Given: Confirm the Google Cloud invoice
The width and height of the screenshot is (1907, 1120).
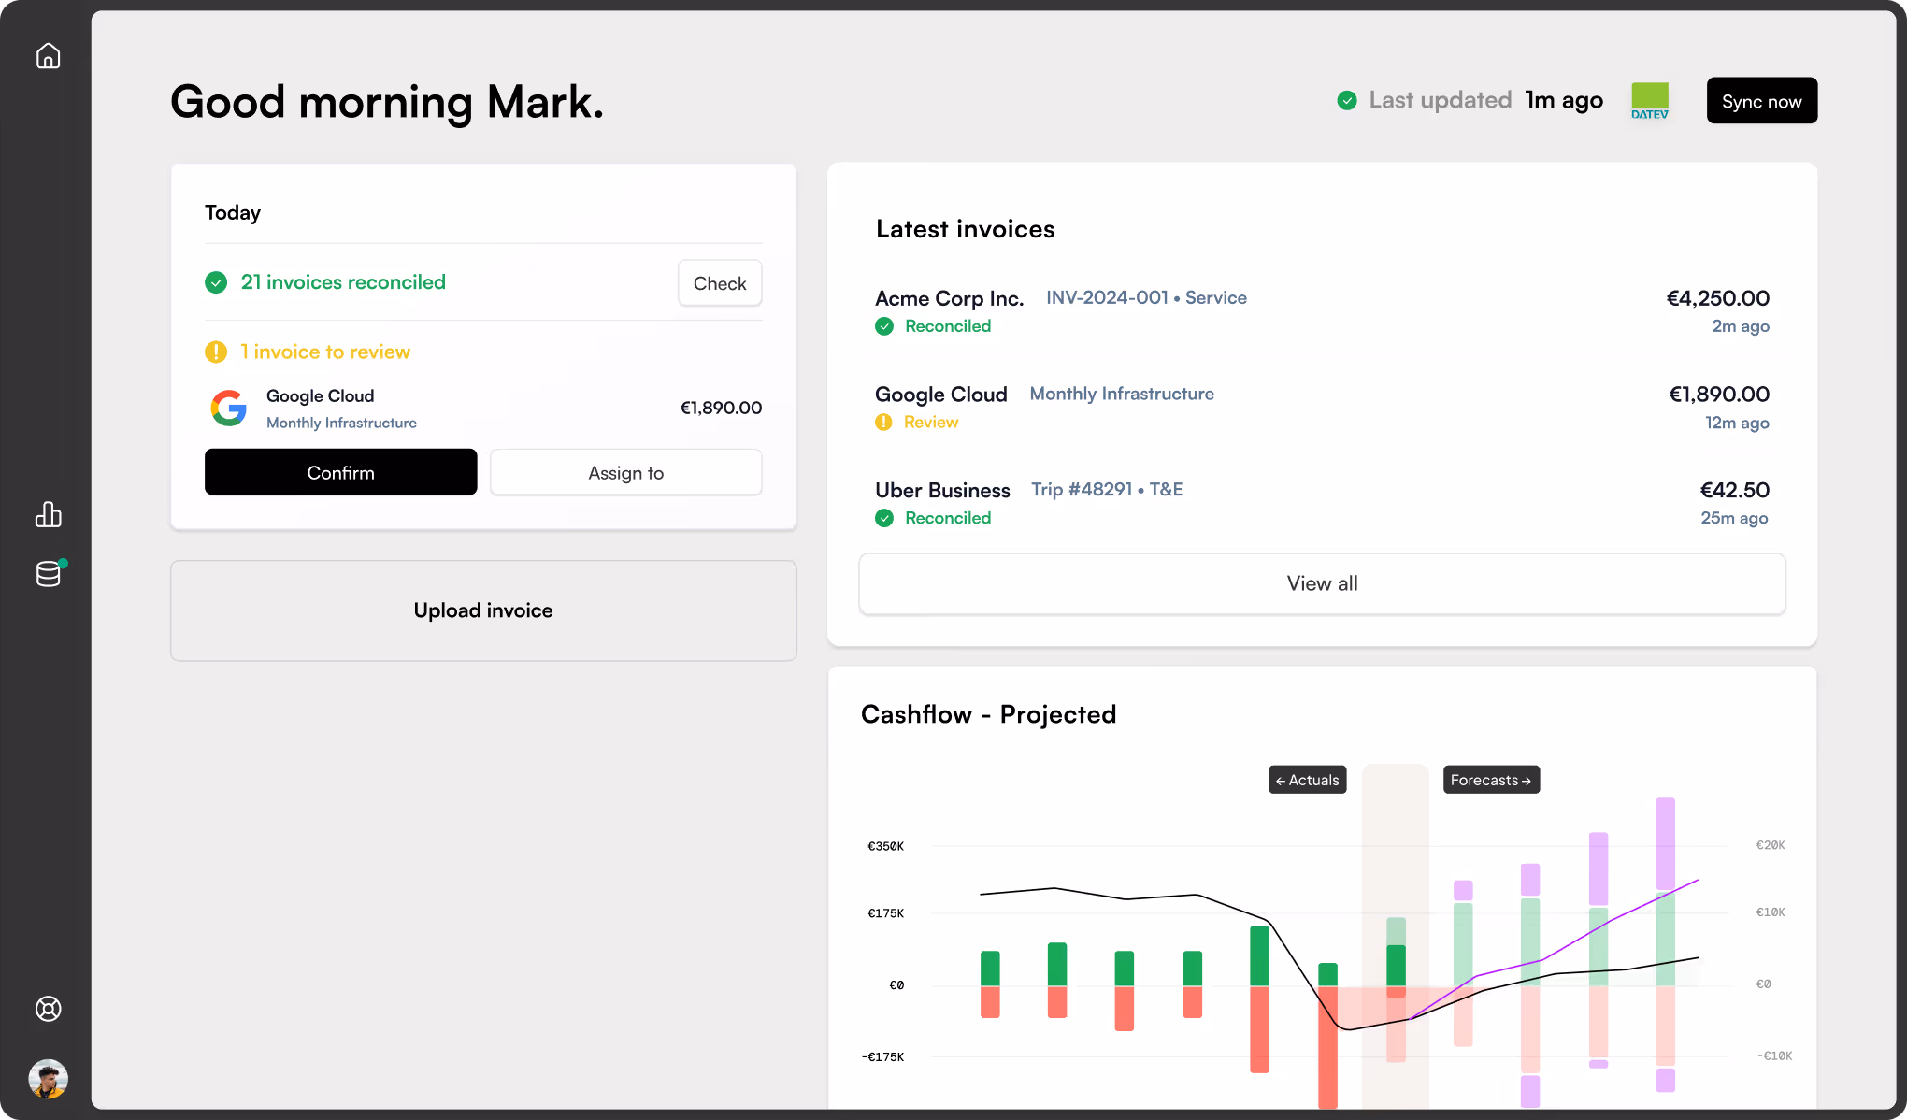Looking at the screenshot, I should click(340, 472).
